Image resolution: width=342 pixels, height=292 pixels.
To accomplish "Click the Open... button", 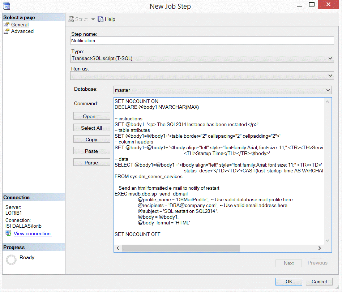I will (x=91, y=116).
